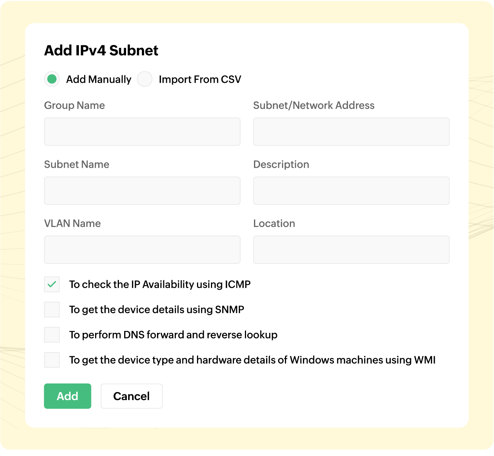Select the Import From CSV radio button
Image resolution: width=494 pixels, height=456 pixels.
coord(145,79)
